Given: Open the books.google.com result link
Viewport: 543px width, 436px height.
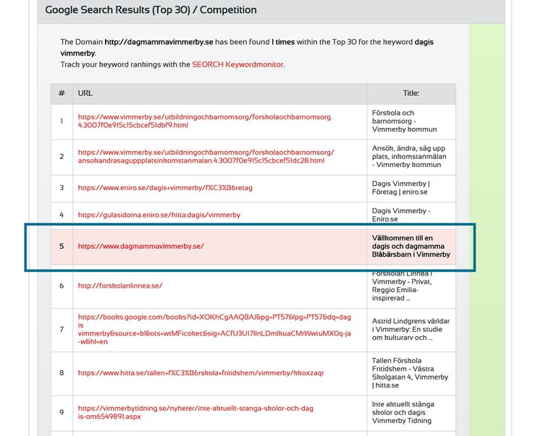Looking at the screenshot, I should (214, 329).
